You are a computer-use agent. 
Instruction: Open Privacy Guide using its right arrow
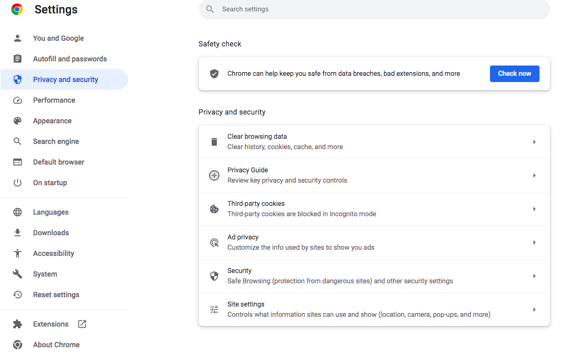534,175
